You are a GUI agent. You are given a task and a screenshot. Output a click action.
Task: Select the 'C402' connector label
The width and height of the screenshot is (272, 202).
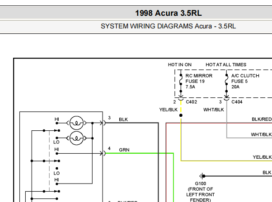tap(191, 102)
